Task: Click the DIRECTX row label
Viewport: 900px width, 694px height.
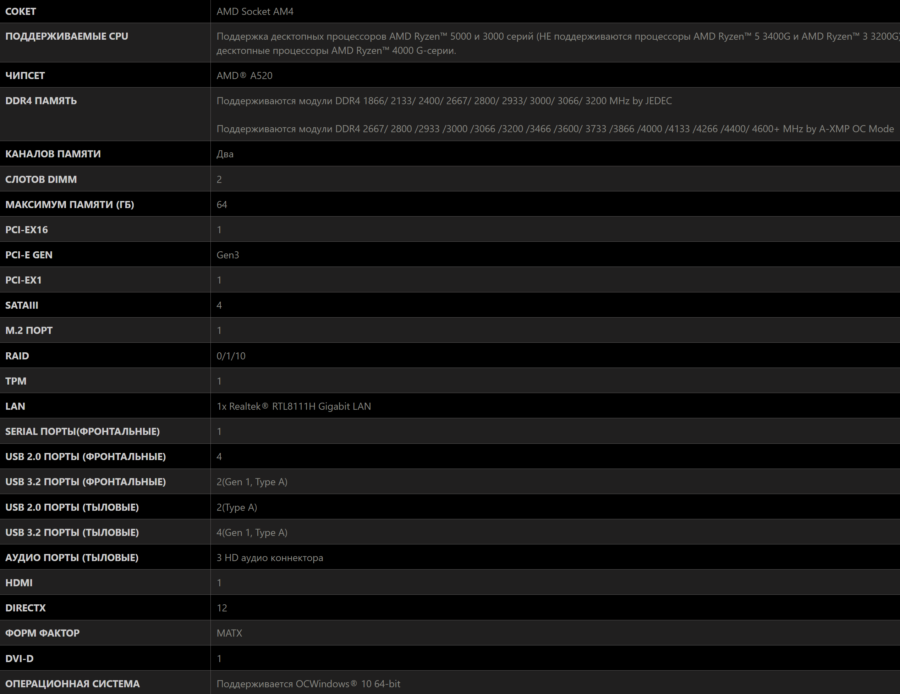Action: click(x=26, y=608)
